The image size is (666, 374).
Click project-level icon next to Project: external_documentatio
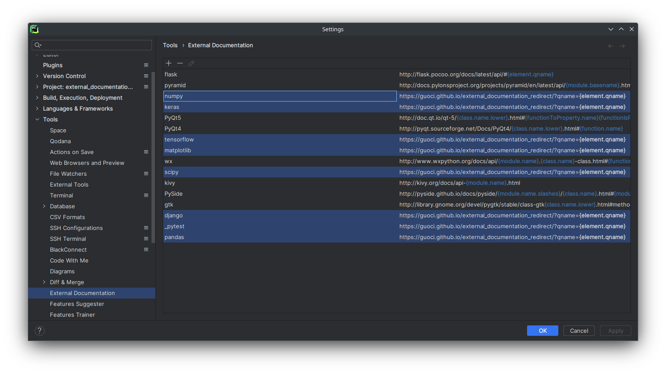point(146,87)
